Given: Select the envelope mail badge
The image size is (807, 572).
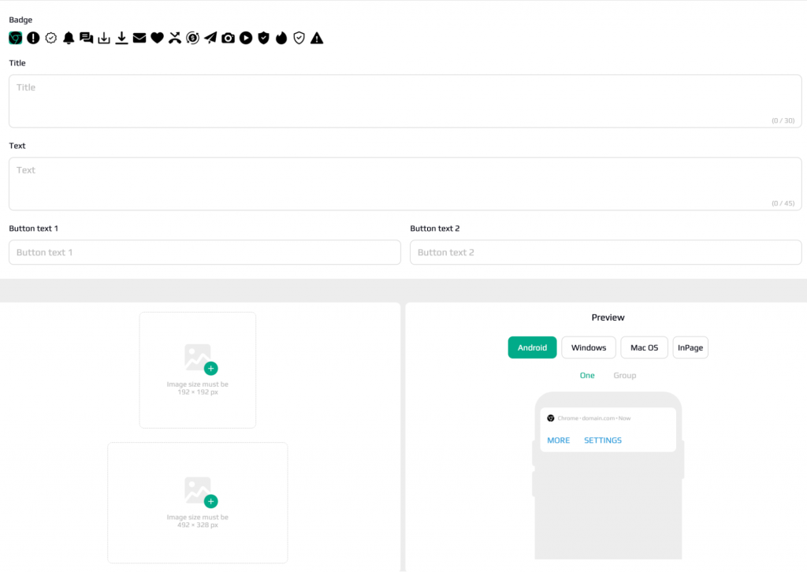Looking at the screenshot, I should (x=139, y=38).
